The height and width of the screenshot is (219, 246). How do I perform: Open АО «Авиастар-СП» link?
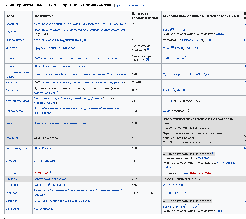[47, 209]
